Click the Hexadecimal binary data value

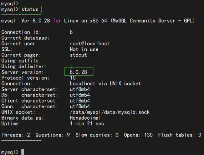(85, 118)
